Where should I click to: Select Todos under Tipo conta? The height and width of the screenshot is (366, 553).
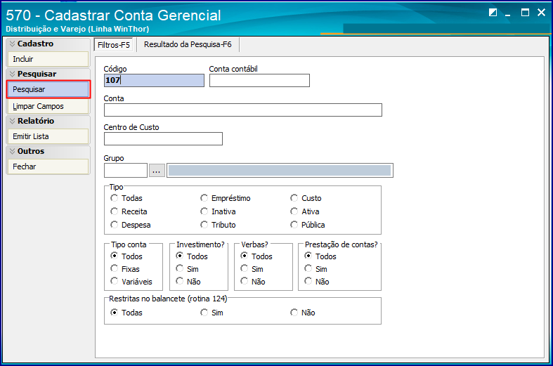126,256
